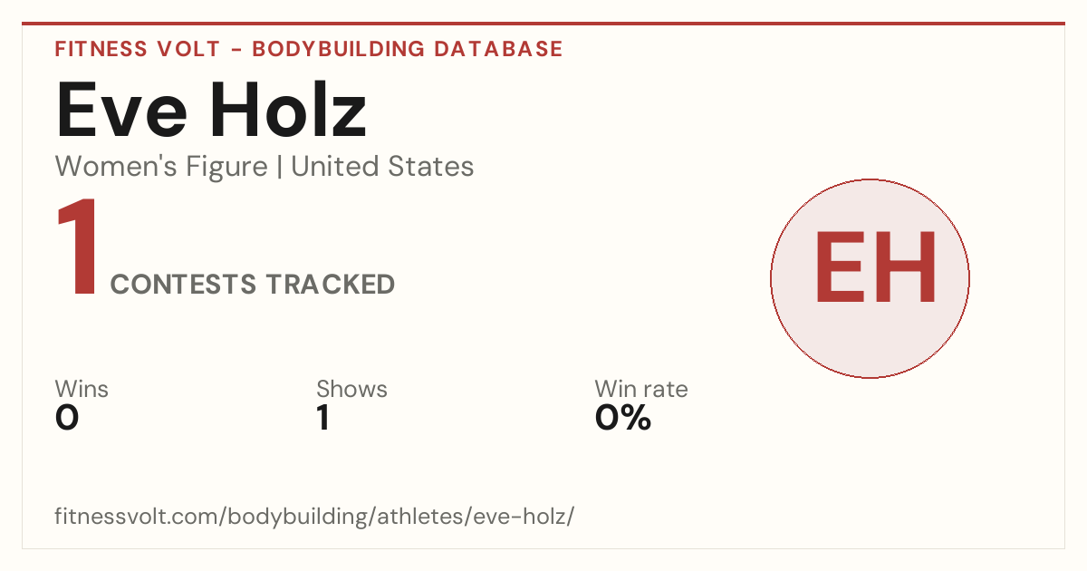1087x571 pixels.
Task: Click the word Eve in the title
Action: (x=121, y=111)
